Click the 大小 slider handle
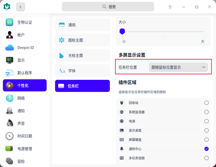 (122, 32)
